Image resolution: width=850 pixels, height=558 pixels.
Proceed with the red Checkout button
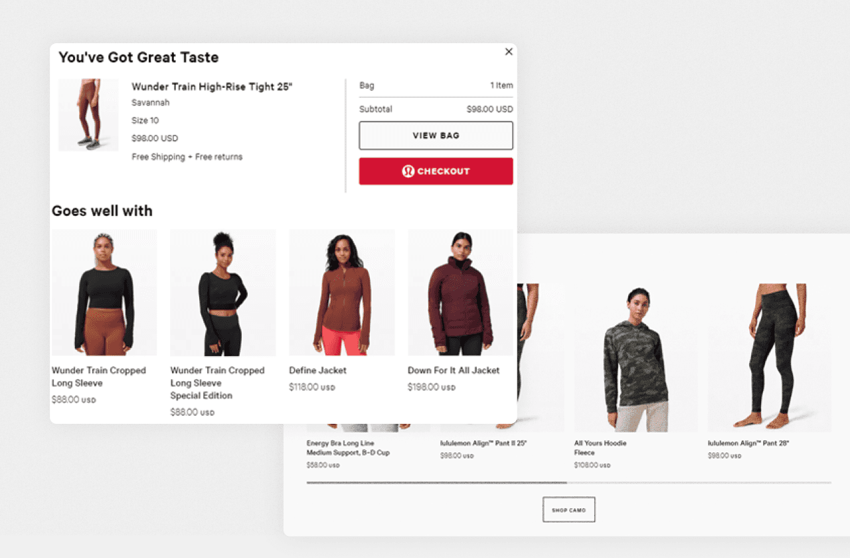[436, 171]
